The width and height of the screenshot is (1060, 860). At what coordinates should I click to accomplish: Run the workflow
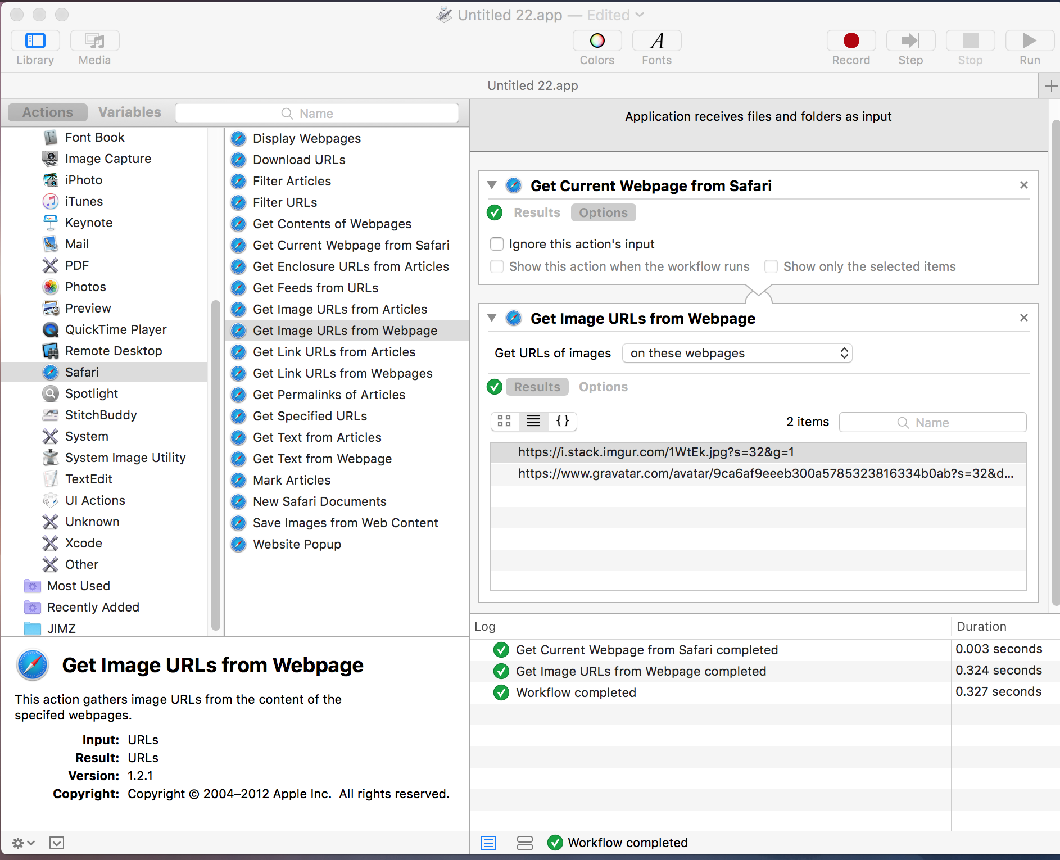click(x=1030, y=40)
